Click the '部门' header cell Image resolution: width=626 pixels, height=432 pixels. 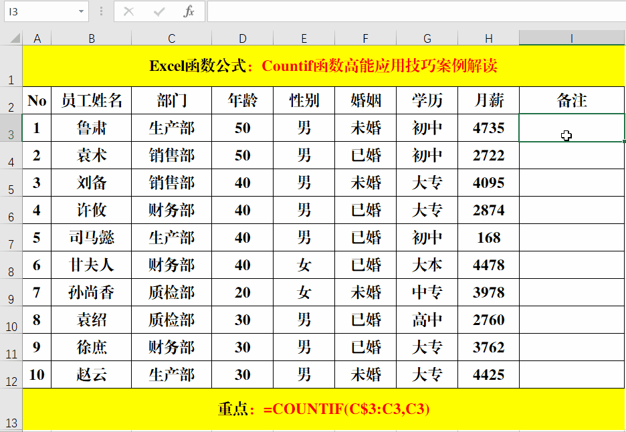click(x=172, y=100)
